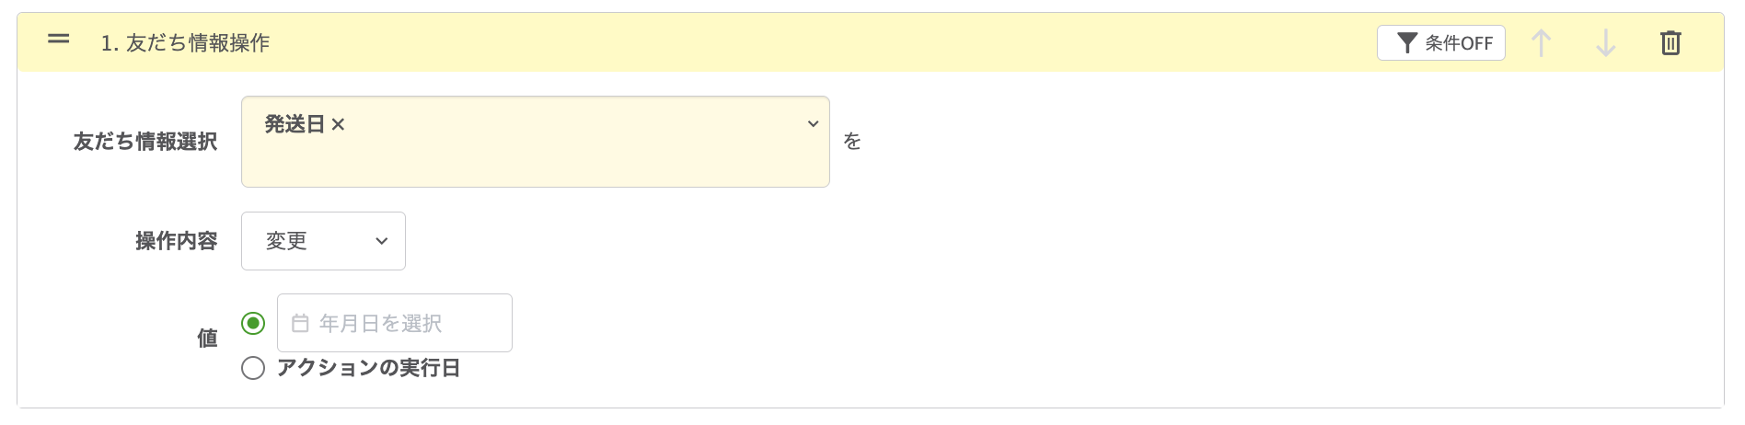Remove the 発送日 tag via its ×
Screen dimensions: 1745x425
tap(338, 125)
